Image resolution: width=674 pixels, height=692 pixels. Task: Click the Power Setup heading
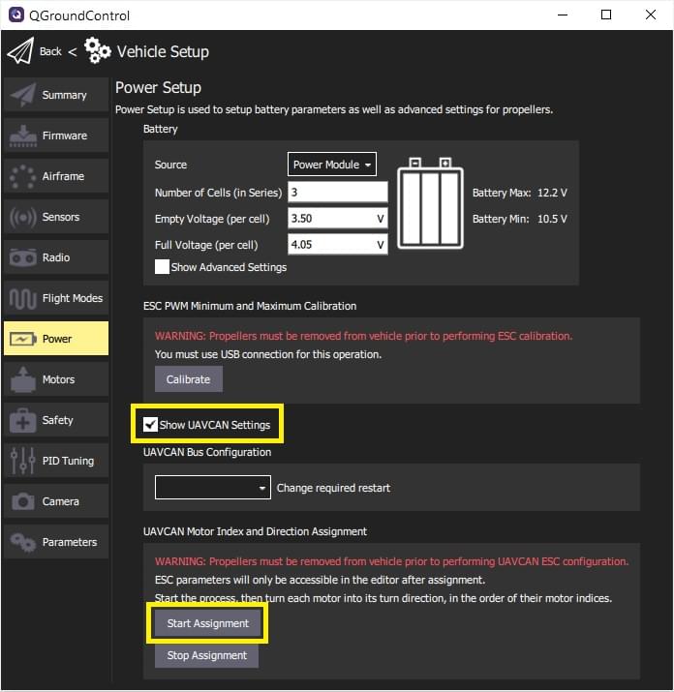tap(158, 87)
